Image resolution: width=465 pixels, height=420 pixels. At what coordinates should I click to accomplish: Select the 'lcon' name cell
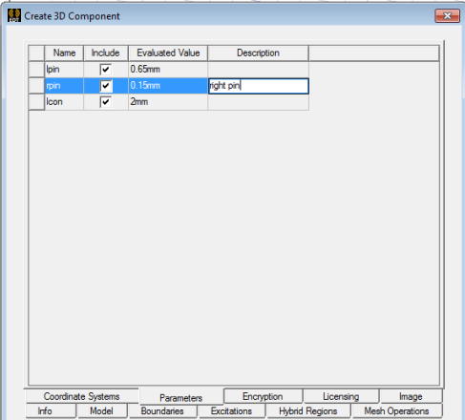(x=64, y=102)
